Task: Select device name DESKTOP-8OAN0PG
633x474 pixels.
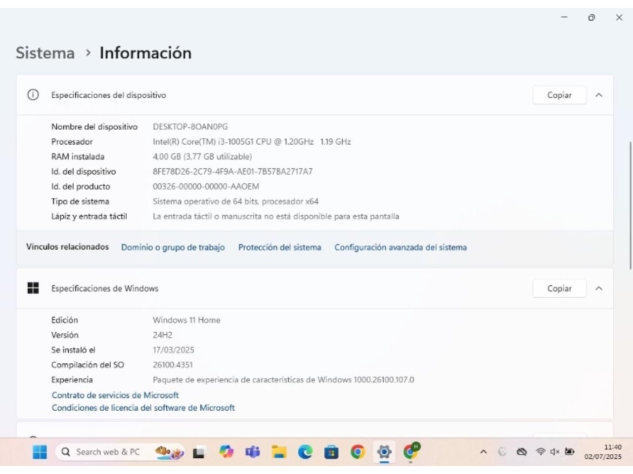Action: [x=190, y=127]
